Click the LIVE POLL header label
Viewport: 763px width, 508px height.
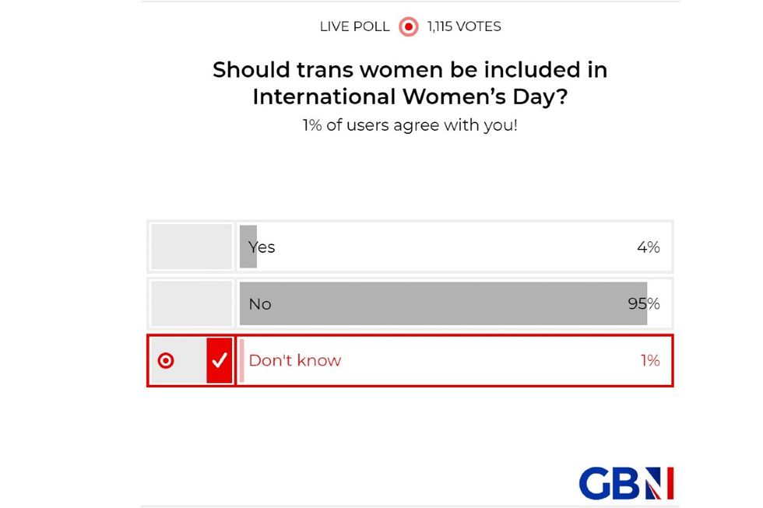pos(353,26)
